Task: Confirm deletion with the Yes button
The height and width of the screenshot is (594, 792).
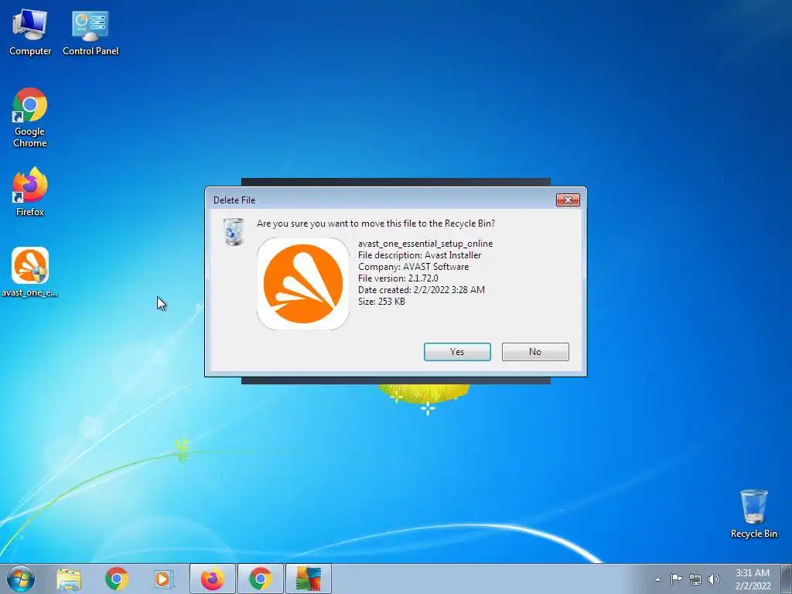Action: (457, 352)
